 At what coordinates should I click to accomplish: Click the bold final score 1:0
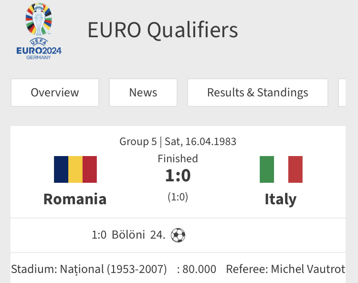pos(178,176)
